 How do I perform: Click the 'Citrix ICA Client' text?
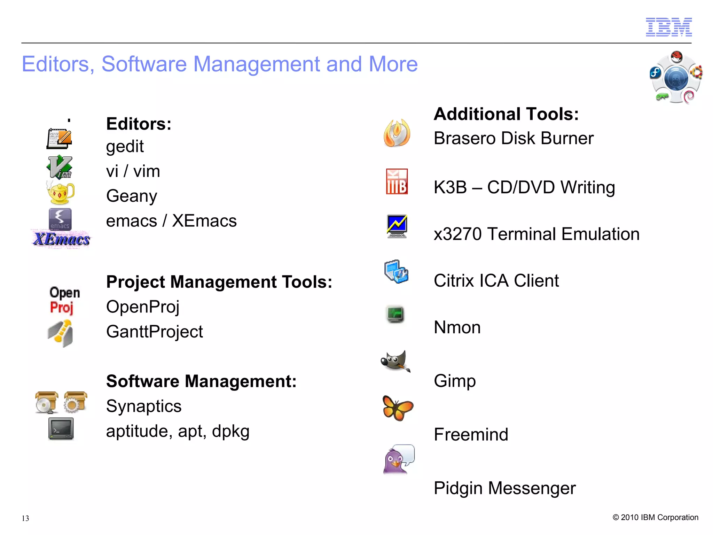click(496, 281)
